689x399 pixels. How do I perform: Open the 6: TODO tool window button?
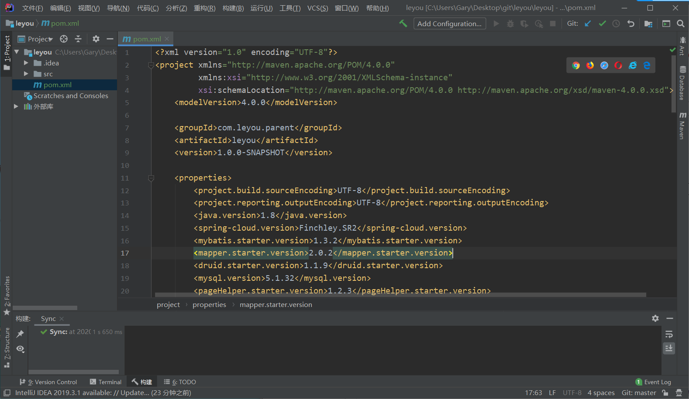pyautogui.click(x=180, y=382)
